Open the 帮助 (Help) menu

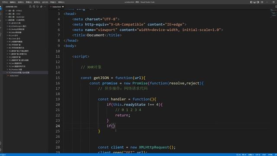[61, 2]
